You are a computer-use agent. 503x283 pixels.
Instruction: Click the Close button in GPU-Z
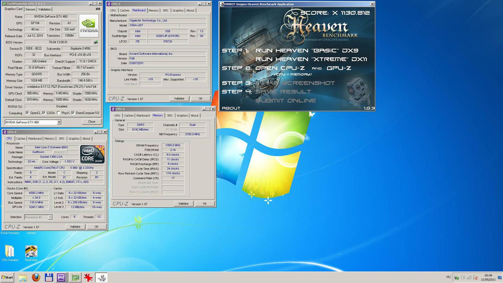92,122
